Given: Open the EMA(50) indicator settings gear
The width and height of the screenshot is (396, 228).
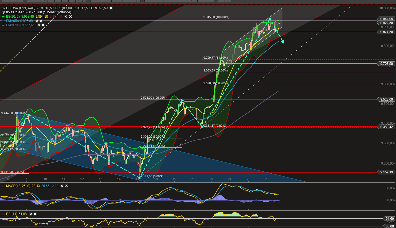Looking at the screenshot, I should click(37, 21).
